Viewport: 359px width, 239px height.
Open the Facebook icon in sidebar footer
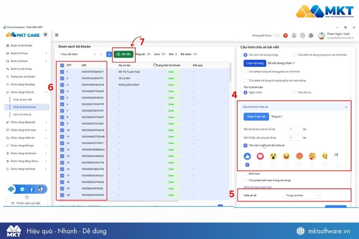[32, 189]
